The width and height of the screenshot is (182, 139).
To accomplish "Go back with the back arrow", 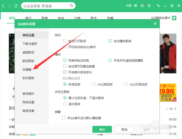I will [3, 6].
